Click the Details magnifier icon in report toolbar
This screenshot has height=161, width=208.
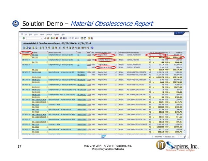(x=24, y=48)
